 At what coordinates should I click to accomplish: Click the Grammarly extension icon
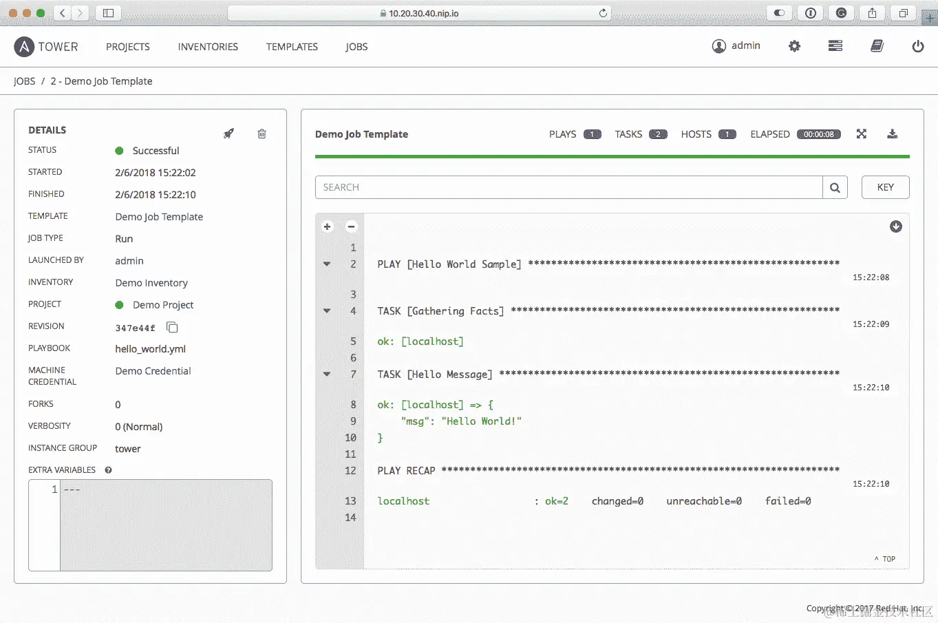(x=841, y=12)
